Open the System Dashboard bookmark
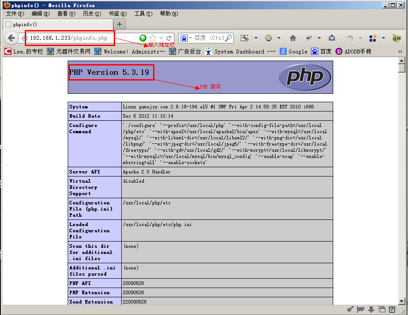 [x=240, y=51]
